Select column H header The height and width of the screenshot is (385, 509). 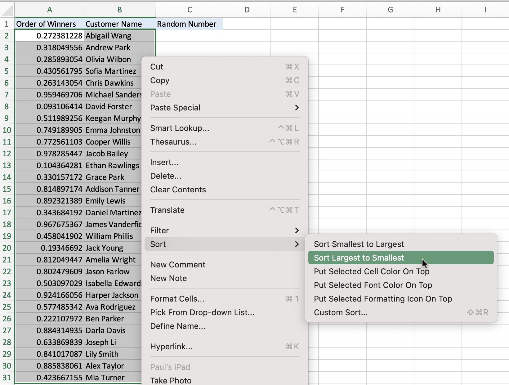pyautogui.click(x=438, y=10)
